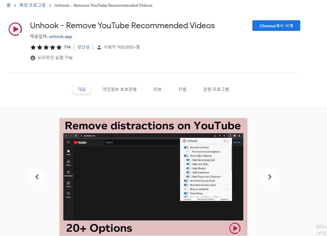Expand Hide Comments plus expander
This screenshot has height=236, width=327.
[227, 189]
